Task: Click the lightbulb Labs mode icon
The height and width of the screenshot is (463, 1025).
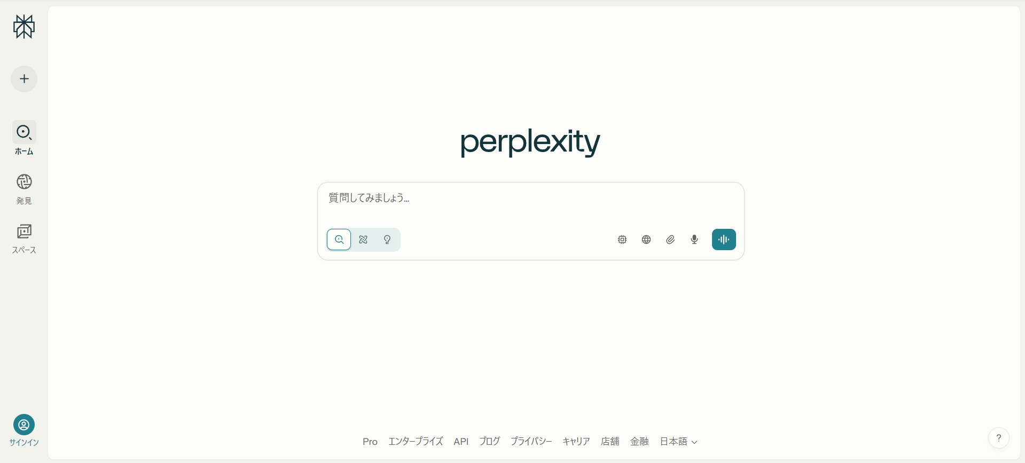Action: click(x=387, y=240)
